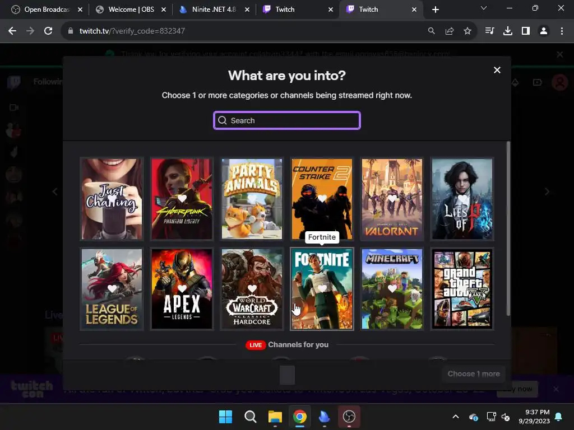The width and height of the screenshot is (574, 430).
Task: Click the Choose 1 more button
Action: 474,373
